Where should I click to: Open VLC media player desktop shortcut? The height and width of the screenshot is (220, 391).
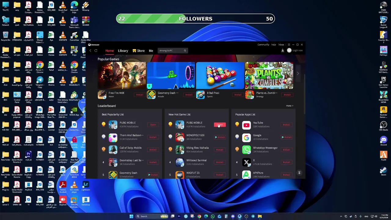74,187
